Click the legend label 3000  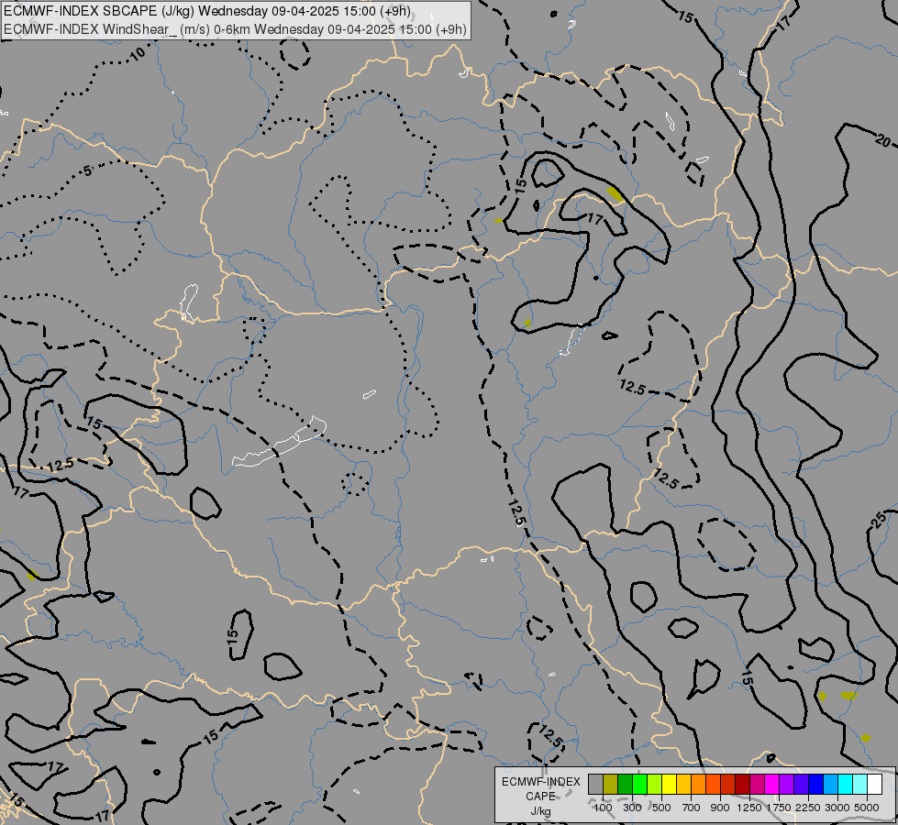coord(837,808)
